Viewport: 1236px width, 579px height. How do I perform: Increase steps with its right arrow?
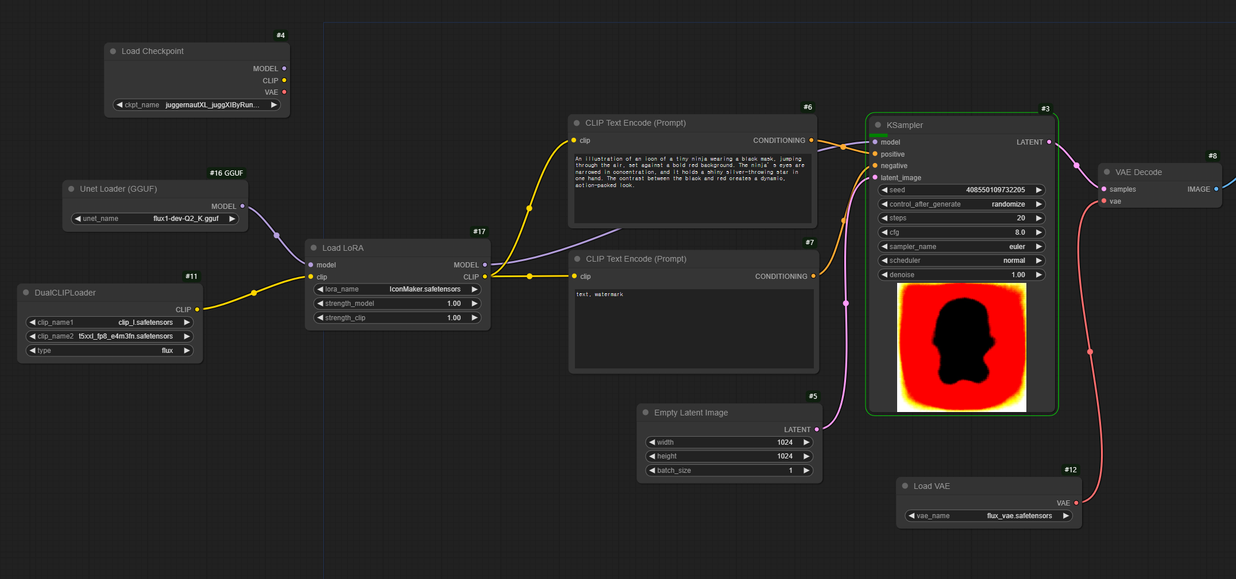tap(1038, 218)
